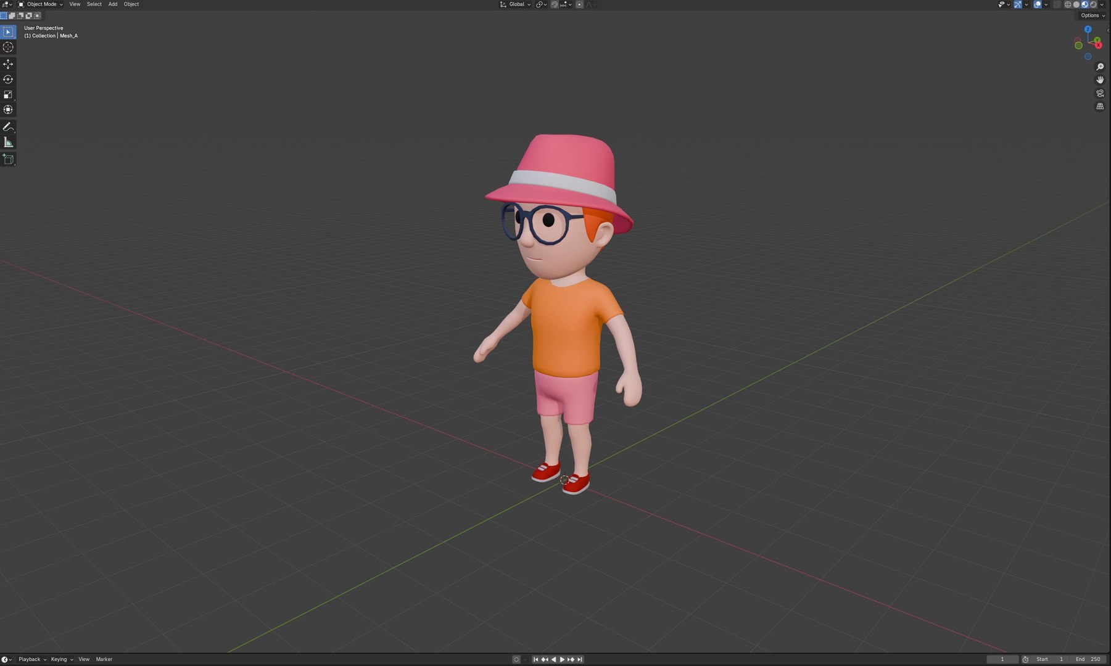Open timeline editor type selector
Screen dimensions: 1111x666
click(x=7, y=659)
